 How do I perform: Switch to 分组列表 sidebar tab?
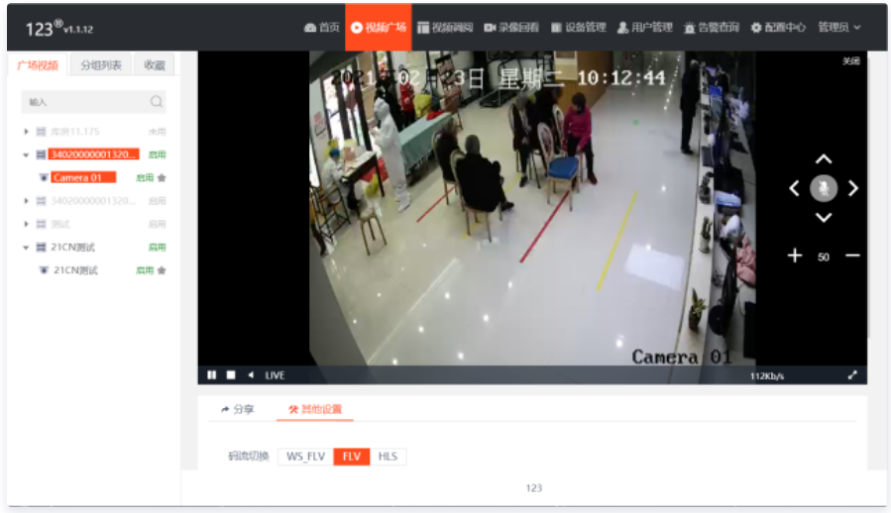(101, 65)
